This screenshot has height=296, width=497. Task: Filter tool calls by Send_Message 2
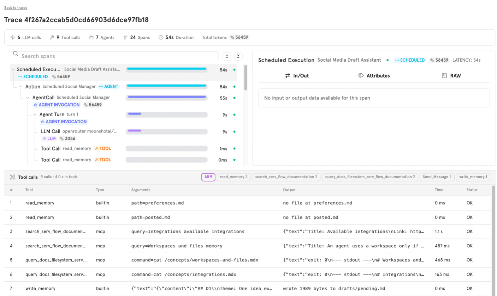(437, 177)
